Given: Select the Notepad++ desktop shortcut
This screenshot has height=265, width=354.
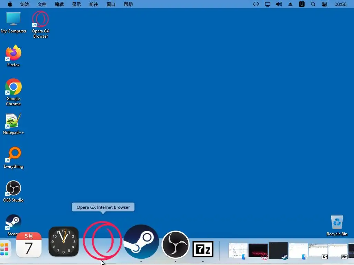Looking at the screenshot, I should (13, 124).
